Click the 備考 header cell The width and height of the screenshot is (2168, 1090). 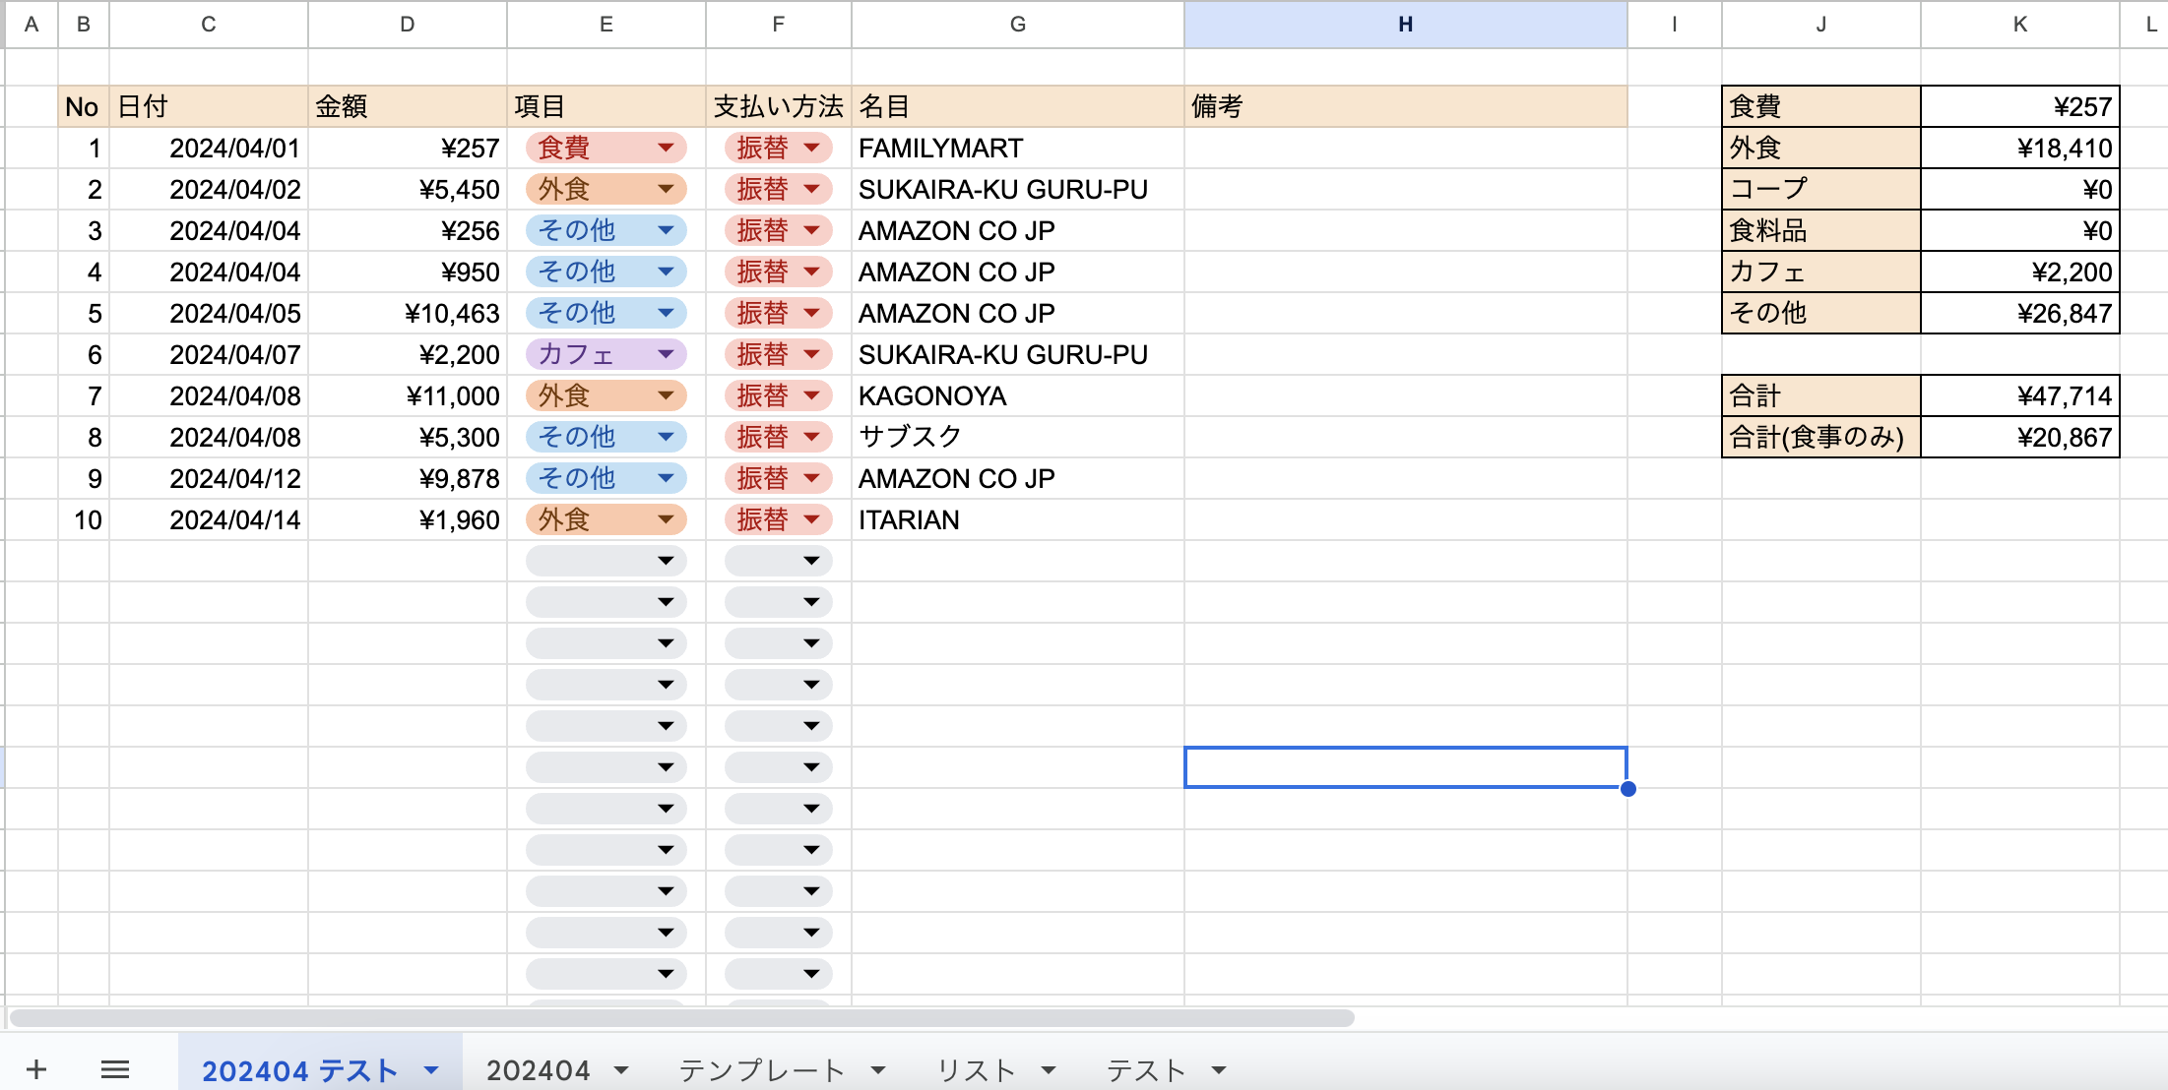pyautogui.click(x=1405, y=106)
